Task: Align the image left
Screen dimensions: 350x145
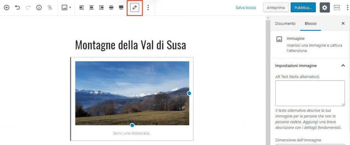Action: pos(81,7)
